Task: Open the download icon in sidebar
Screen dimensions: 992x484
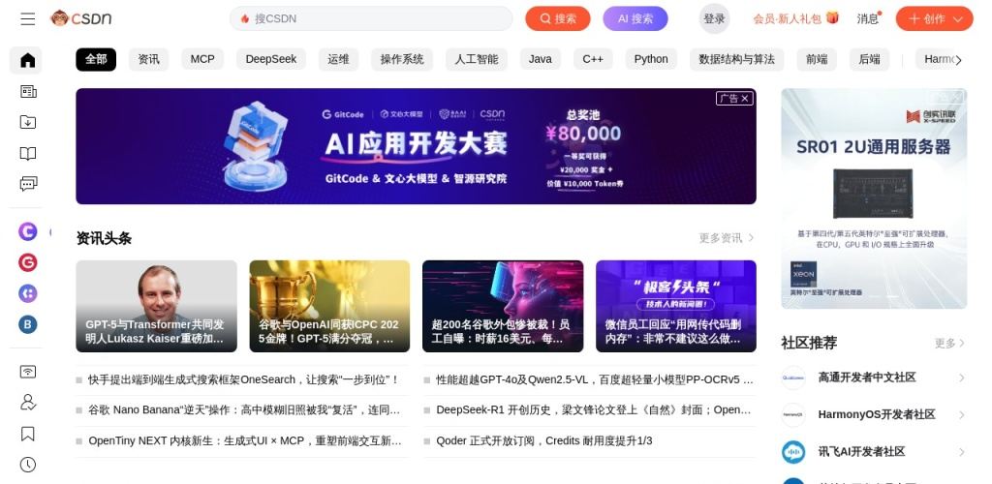Action: (x=28, y=122)
